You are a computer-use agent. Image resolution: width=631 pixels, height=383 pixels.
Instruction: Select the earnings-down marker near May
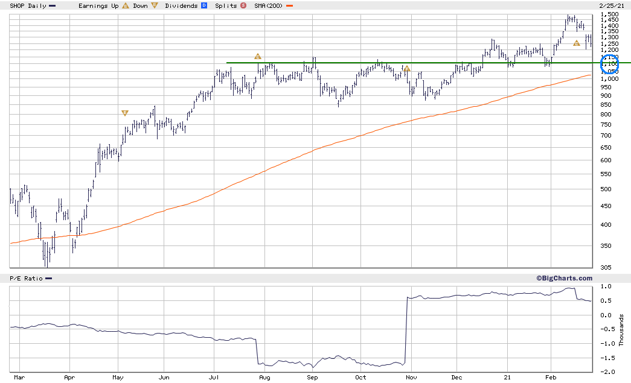click(x=125, y=113)
